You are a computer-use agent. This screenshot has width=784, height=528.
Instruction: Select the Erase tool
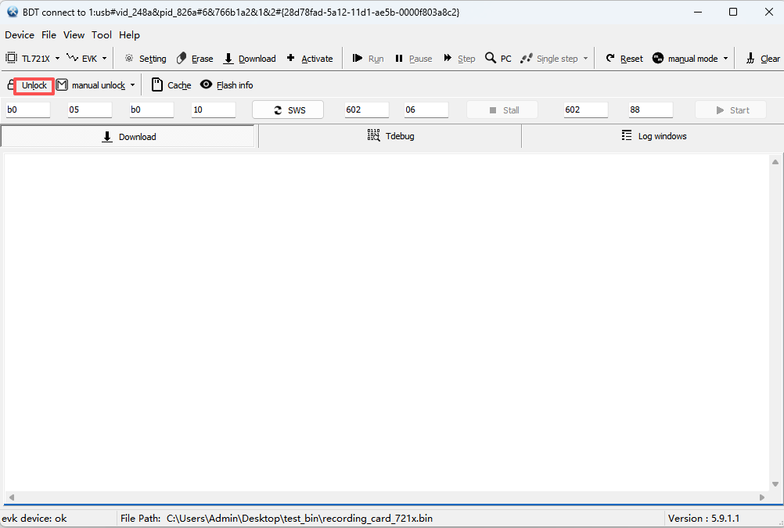pos(195,59)
